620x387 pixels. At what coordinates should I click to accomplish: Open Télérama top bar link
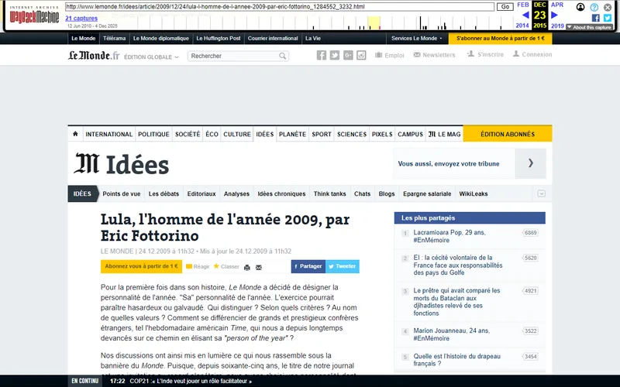[x=114, y=38]
